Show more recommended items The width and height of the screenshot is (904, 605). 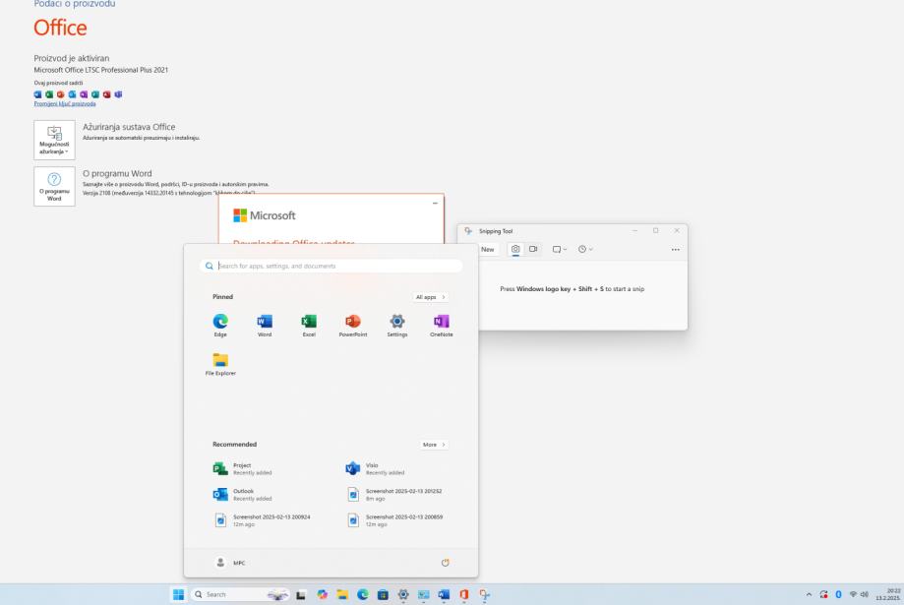point(434,445)
